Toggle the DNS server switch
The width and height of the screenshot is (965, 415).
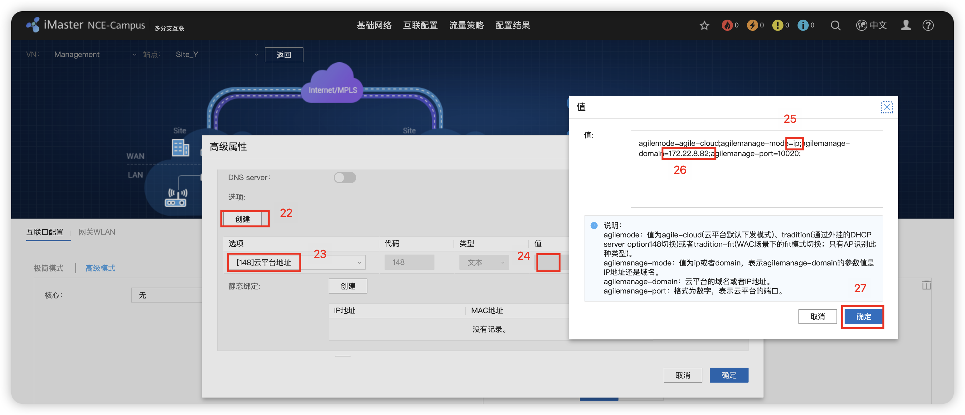pyautogui.click(x=345, y=177)
